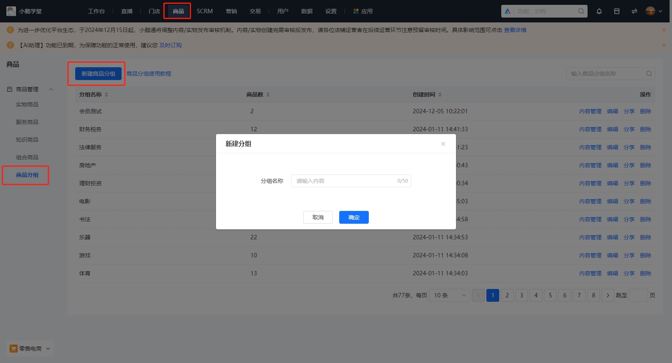
Task: Open the 每页 10 条 page size dropdown
Action: coord(449,295)
